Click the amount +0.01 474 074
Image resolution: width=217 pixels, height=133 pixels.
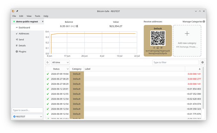coord(194,104)
